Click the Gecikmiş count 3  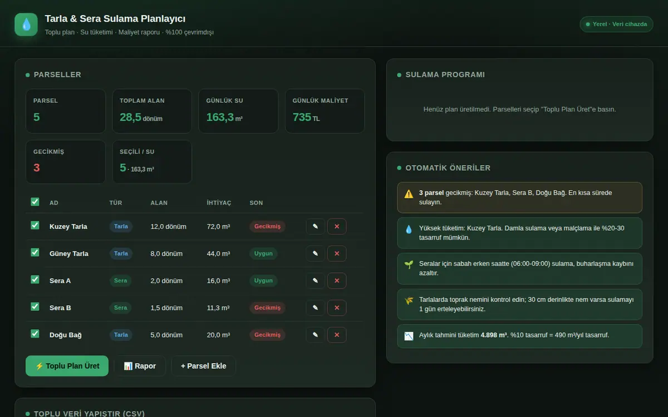tap(37, 168)
